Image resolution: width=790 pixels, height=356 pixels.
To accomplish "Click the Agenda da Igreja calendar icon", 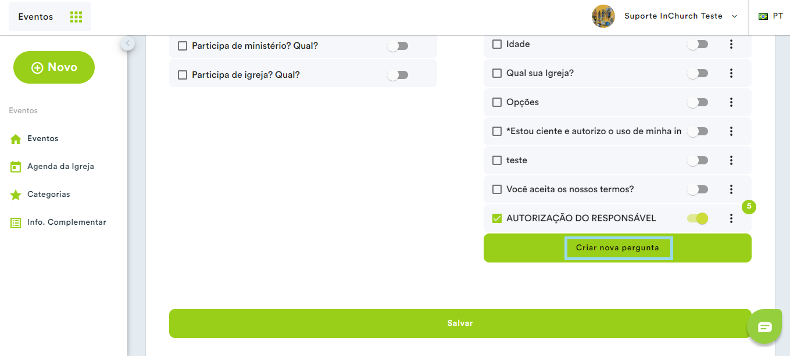I will pyautogui.click(x=16, y=167).
